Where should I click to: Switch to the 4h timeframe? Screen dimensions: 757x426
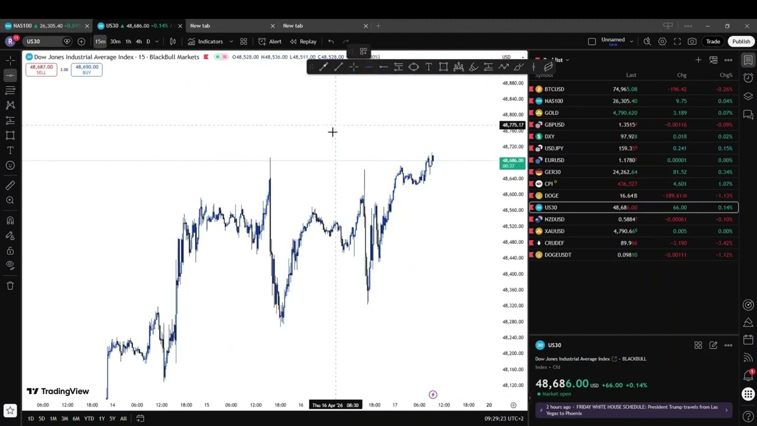[x=138, y=41]
